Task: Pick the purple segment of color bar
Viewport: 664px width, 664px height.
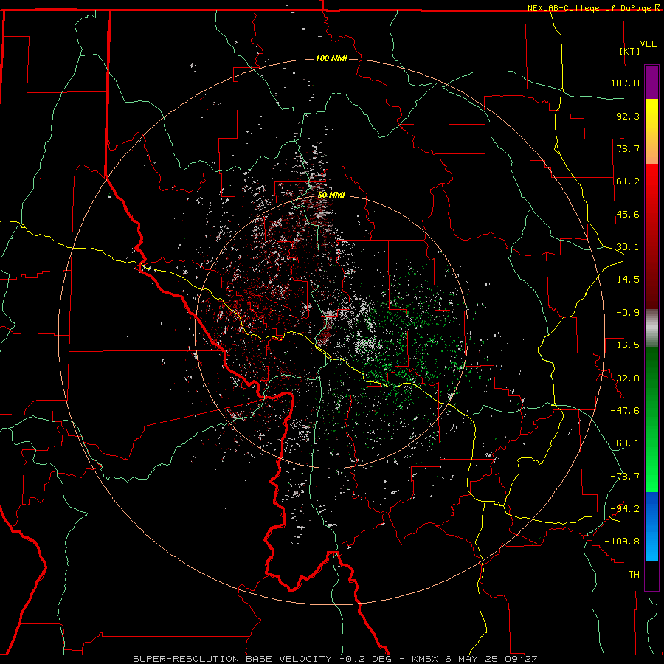Action: click(x=651, y=82)
